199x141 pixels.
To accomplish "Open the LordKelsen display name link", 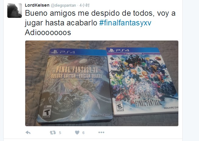I will point(37,5).
